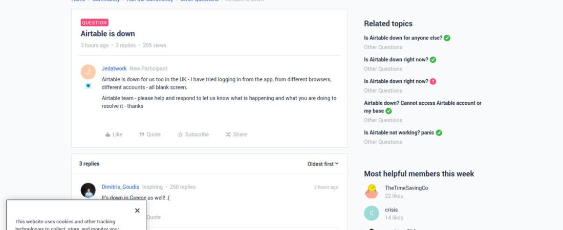Screen dimensions: 563x230
Task: Click crisis member avatar
Action: [372, 213]
